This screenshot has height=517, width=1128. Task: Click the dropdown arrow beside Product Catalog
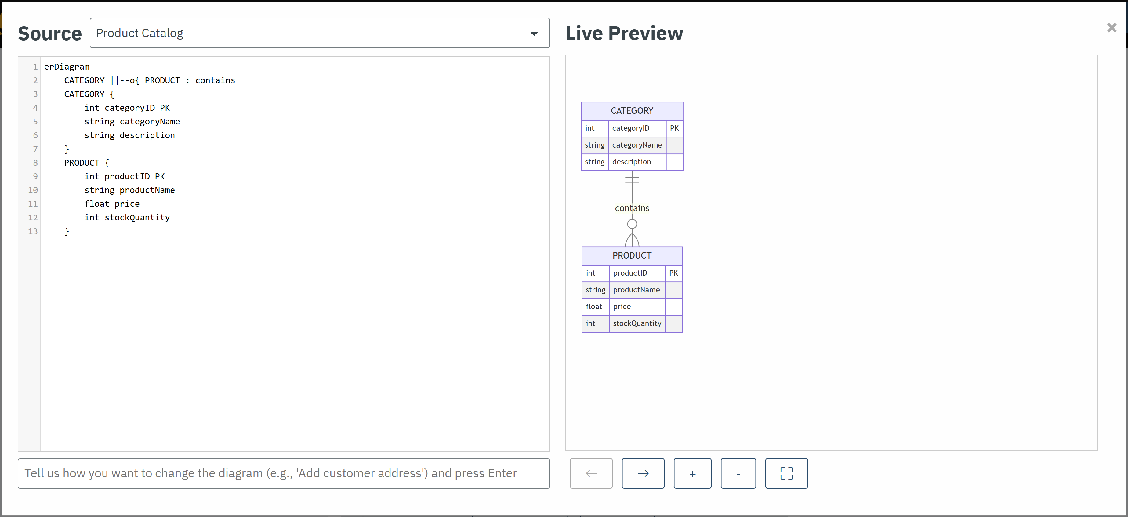534,33
